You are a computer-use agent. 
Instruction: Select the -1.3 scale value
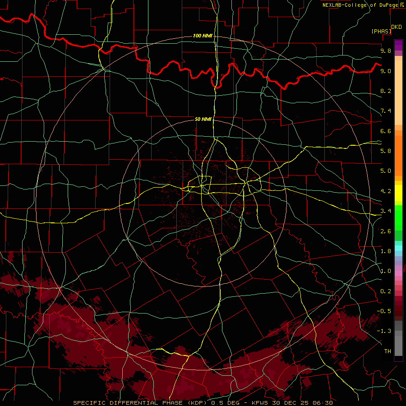coord(384,331)
